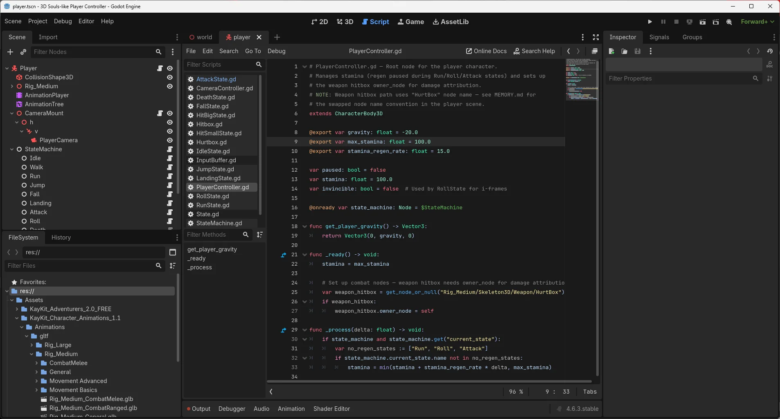Viewport: 780px width, 419px height.
Task: Switch to the 3D workspace
Action: 345,22
